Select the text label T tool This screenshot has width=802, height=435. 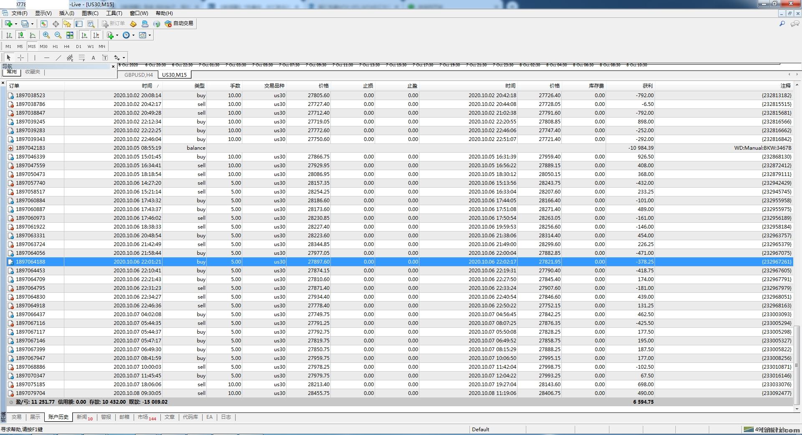[x=105, y=58]
